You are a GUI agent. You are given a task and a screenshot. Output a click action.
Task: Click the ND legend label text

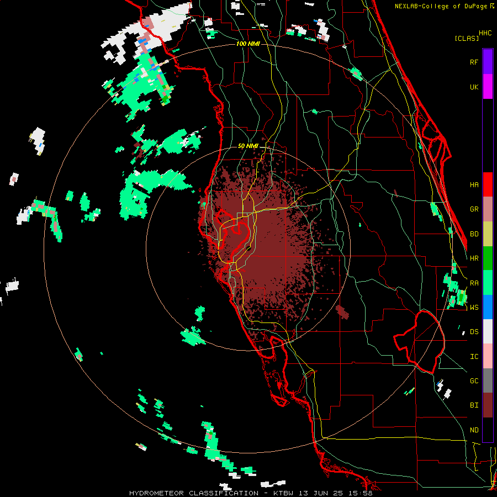click(x=474, y=430)
